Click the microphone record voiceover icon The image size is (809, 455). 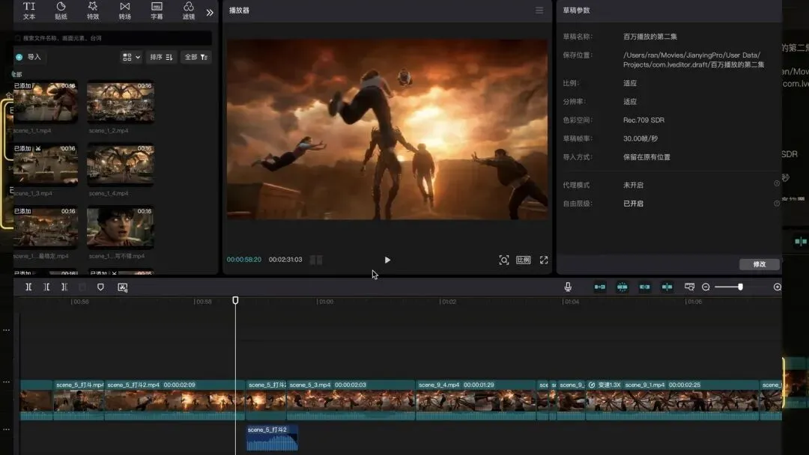click(568, 287)
